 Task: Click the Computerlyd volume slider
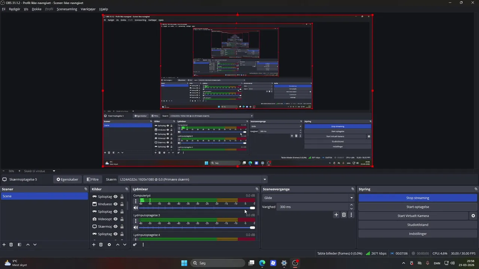(197, 208)
